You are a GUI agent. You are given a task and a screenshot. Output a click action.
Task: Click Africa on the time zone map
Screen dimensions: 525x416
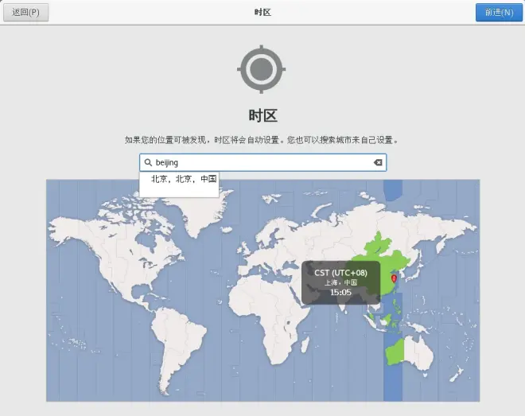pos(268,318)
